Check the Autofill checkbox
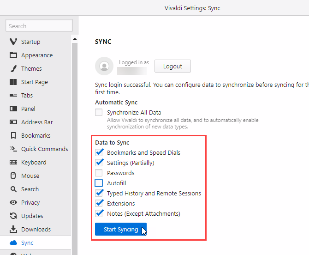 pyautogui.click(x=99, y=183)
